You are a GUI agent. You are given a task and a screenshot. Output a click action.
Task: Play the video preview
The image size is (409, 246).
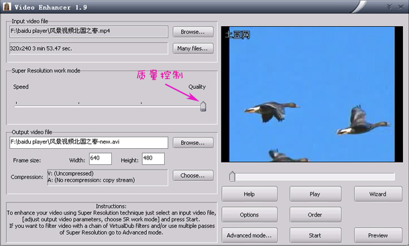pos(315,194)
